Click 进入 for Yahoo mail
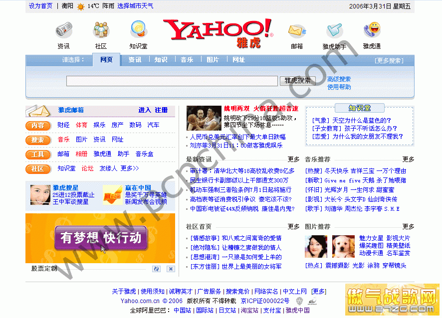The height and width of the screenshot is (318, 442). [x=145, y=110]
